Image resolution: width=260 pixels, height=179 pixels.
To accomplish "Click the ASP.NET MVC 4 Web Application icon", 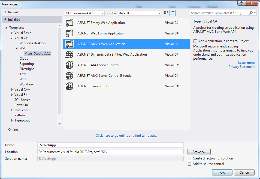I will coord(69,44).
